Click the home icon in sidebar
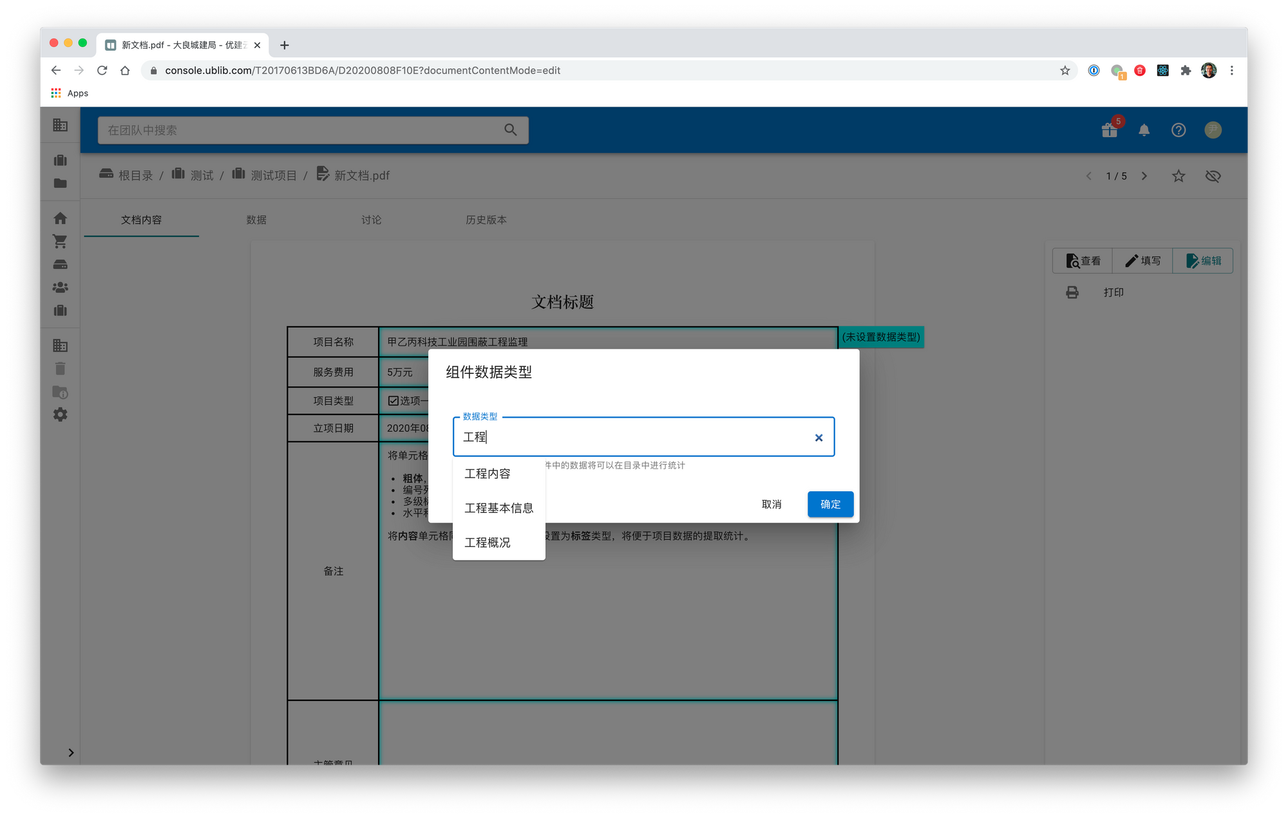 point(60,218)
